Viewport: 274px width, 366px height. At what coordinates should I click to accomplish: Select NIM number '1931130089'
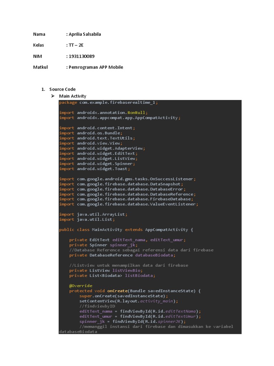pyautogui.click(x=82, y=56)
